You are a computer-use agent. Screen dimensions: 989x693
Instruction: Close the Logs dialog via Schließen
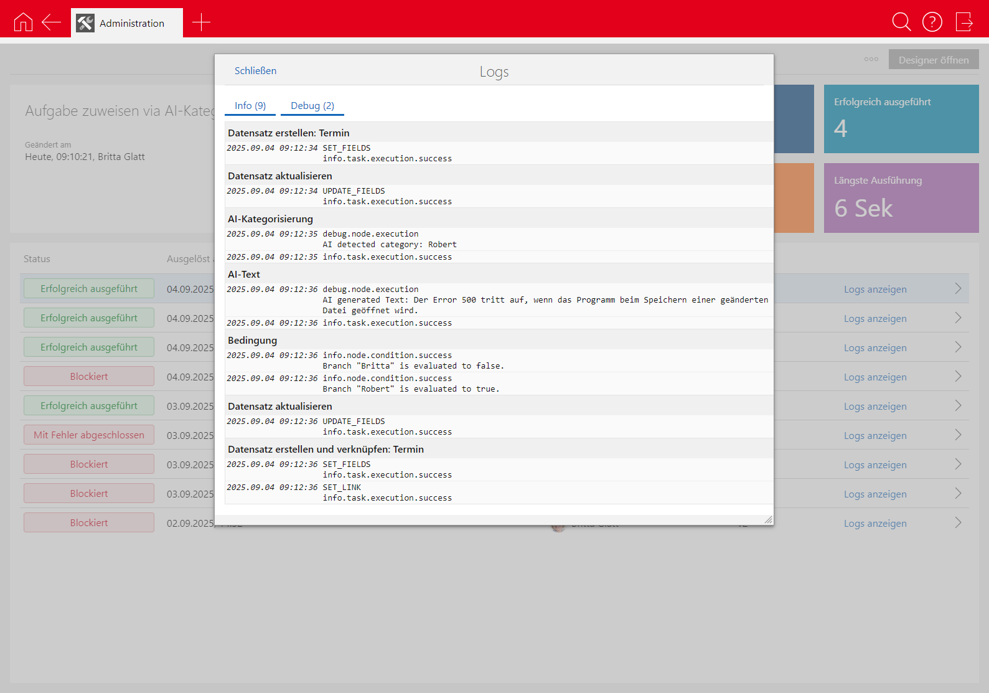(x=255, y=71)
